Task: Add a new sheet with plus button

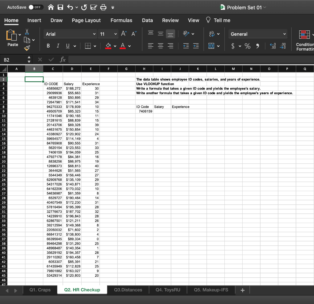Action: [x=242, y=289]
